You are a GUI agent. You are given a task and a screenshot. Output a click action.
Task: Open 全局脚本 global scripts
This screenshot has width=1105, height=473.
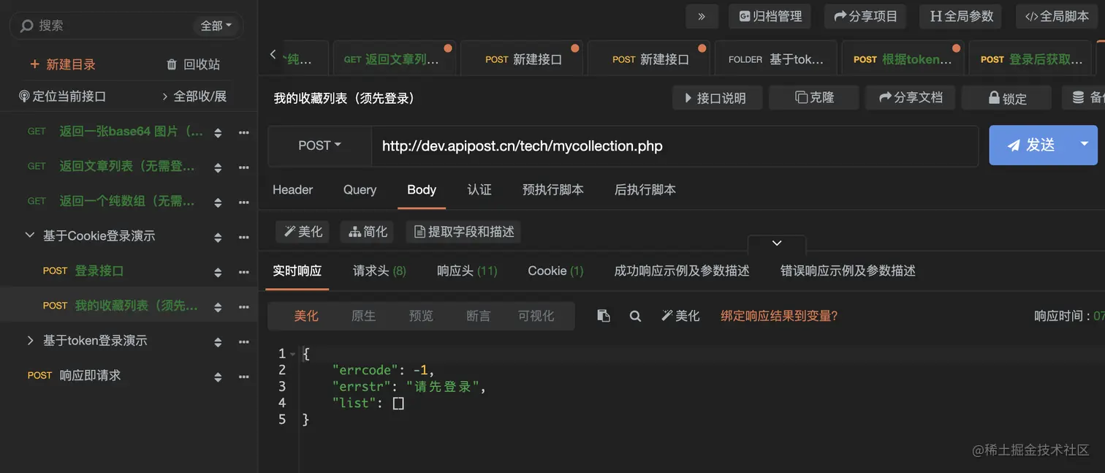coord(1057,16)
